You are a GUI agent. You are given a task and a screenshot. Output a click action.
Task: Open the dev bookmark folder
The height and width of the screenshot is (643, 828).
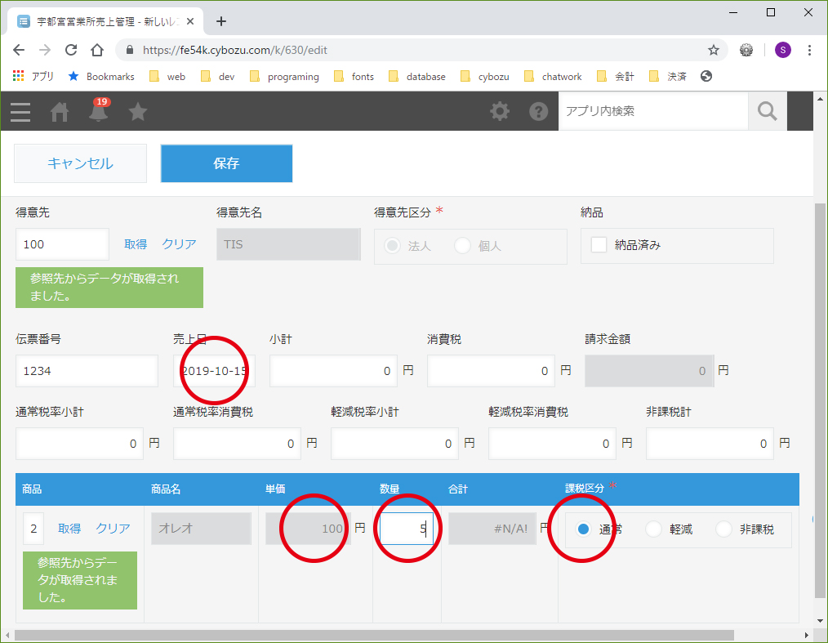coord(217,77)
